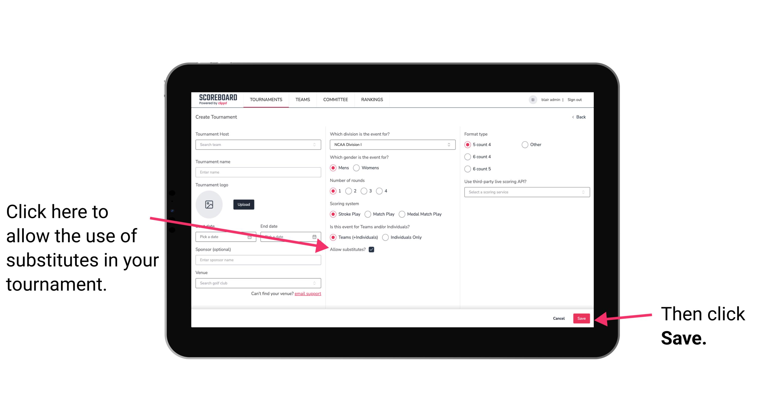Click the calendar icon for end date
782x420 pixels.
pos(315,237)
